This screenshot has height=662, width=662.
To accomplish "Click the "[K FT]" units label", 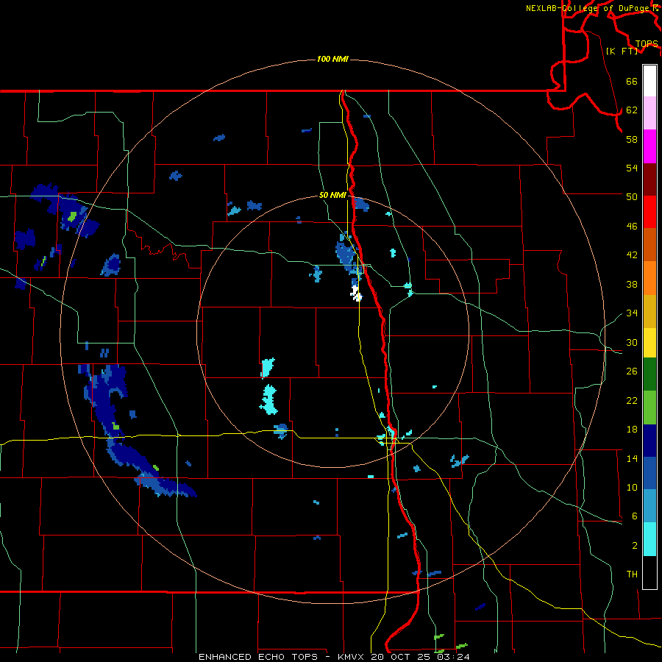I will pyautogui.click(x=622, y=51).
